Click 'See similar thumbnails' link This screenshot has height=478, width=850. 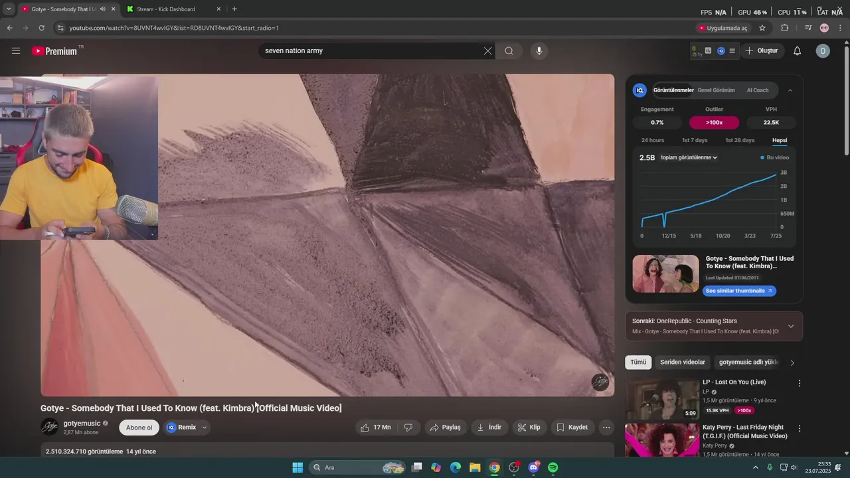click(739, 291)
